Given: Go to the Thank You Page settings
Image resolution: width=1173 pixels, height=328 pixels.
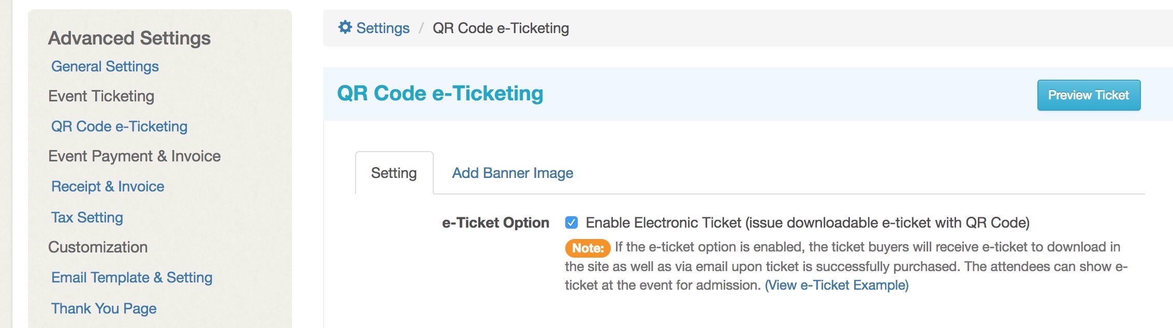Looking at the screenshot, I should point(104,308).
